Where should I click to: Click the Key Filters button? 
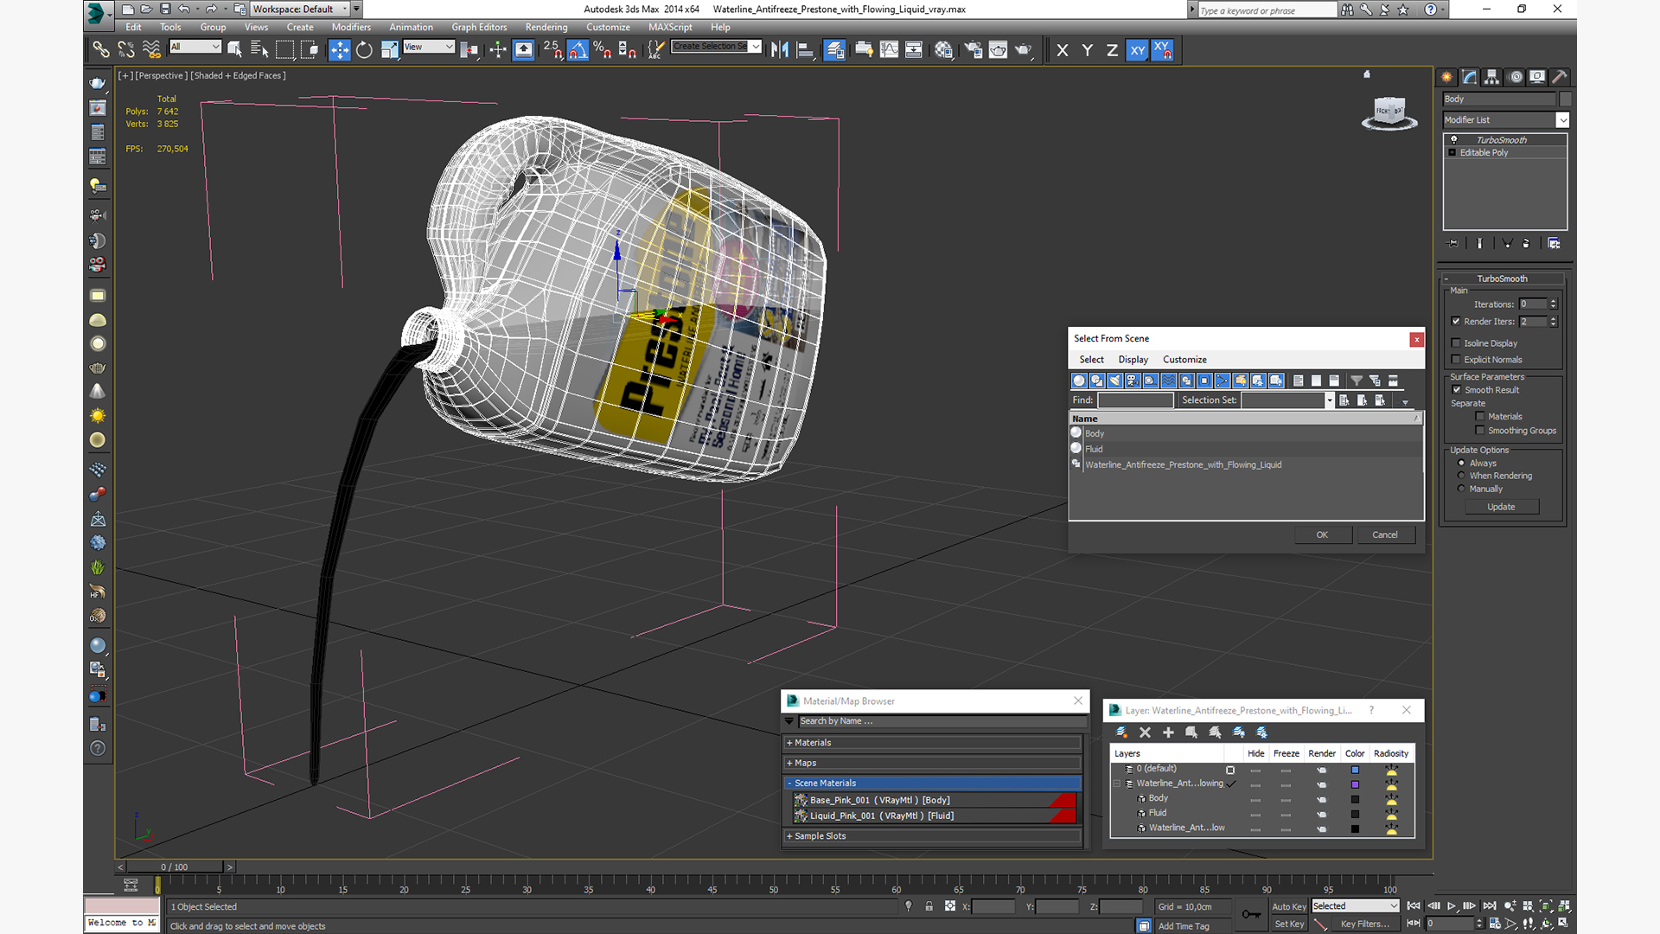[x=1364, y=924]
